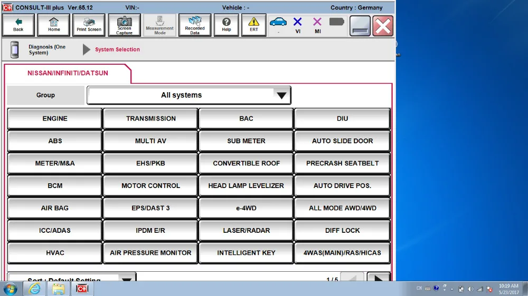Expand the Sort Default Setting dropdown
528x296 pixels.
[72, 278]
